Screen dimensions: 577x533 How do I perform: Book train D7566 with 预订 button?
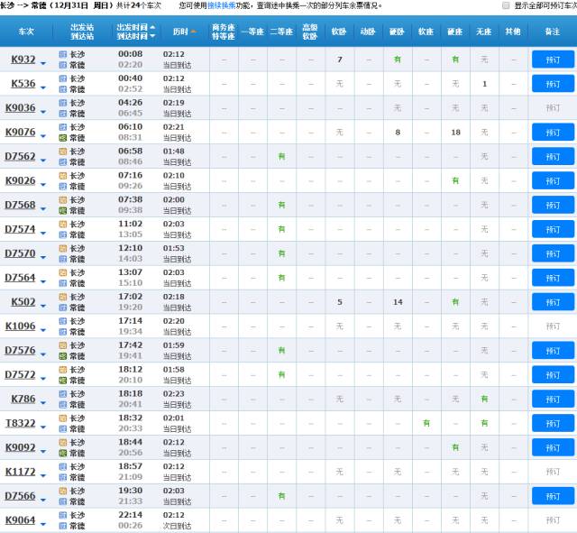[553, 496]
